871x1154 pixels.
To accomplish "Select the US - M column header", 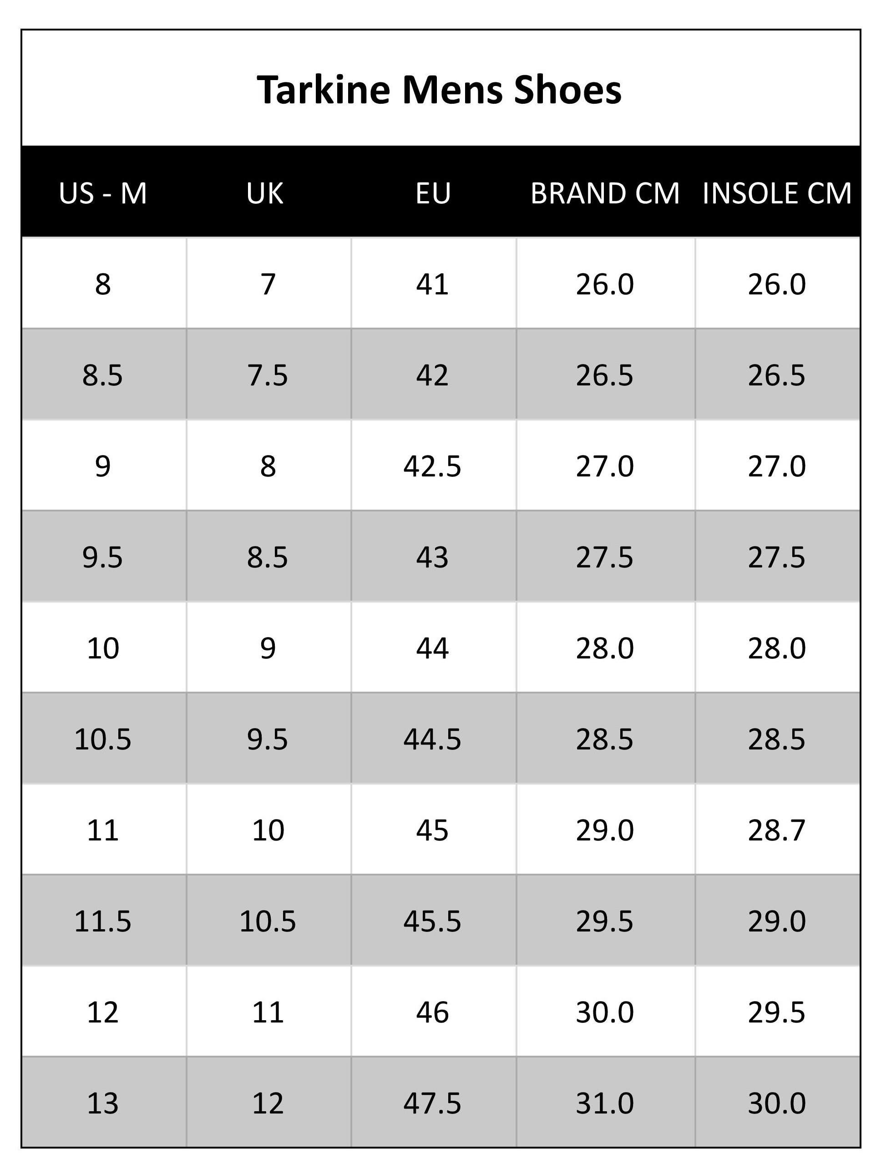I will coord(103,193).
